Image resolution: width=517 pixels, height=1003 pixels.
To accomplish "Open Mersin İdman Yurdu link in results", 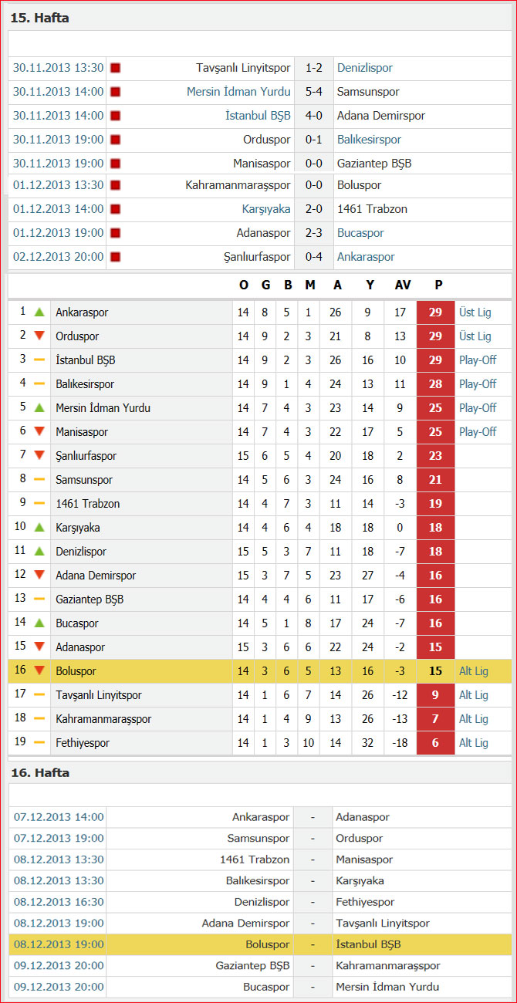I will 238,92.
